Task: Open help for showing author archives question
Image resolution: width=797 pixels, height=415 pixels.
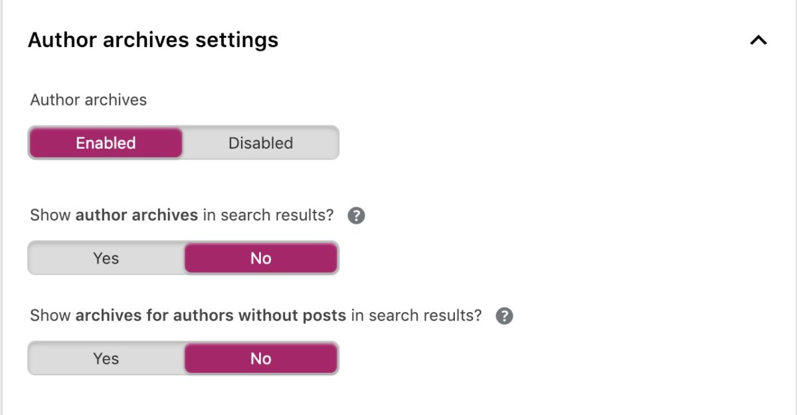Action: pyautogui.click(x=357, y=216)
